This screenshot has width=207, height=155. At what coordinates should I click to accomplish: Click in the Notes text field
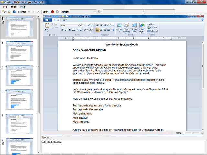[124, 147]
